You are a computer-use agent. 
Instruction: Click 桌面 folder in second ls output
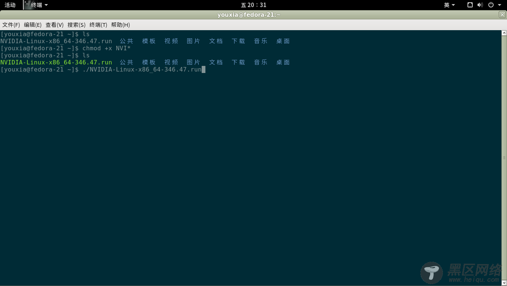pos(283,62)
